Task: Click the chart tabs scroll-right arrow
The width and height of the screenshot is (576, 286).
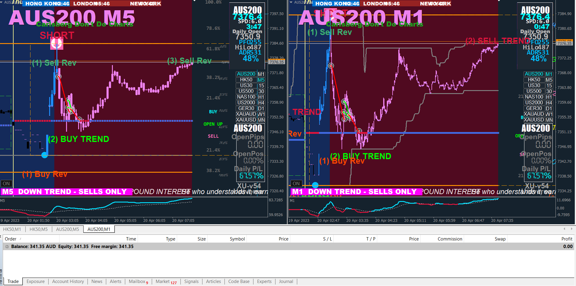Action: 571,229
